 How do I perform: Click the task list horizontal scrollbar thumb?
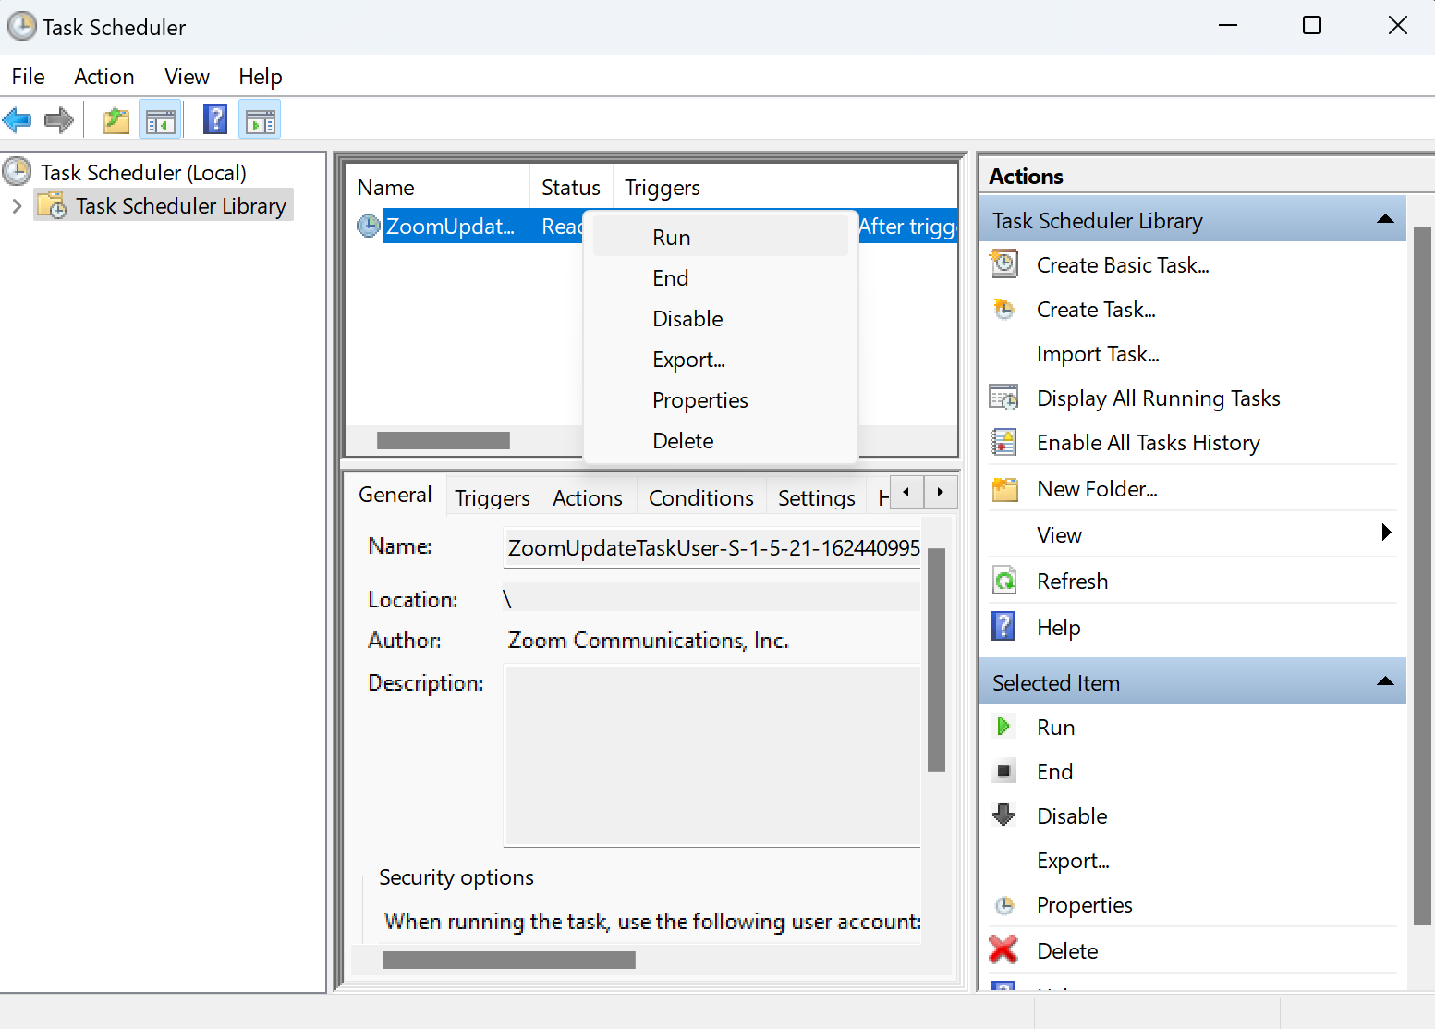[444, 440]
